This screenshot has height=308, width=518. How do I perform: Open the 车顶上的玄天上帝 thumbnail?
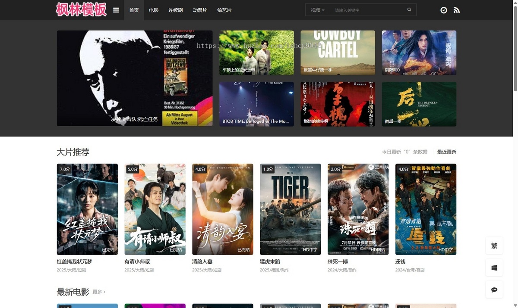(256, 53)
